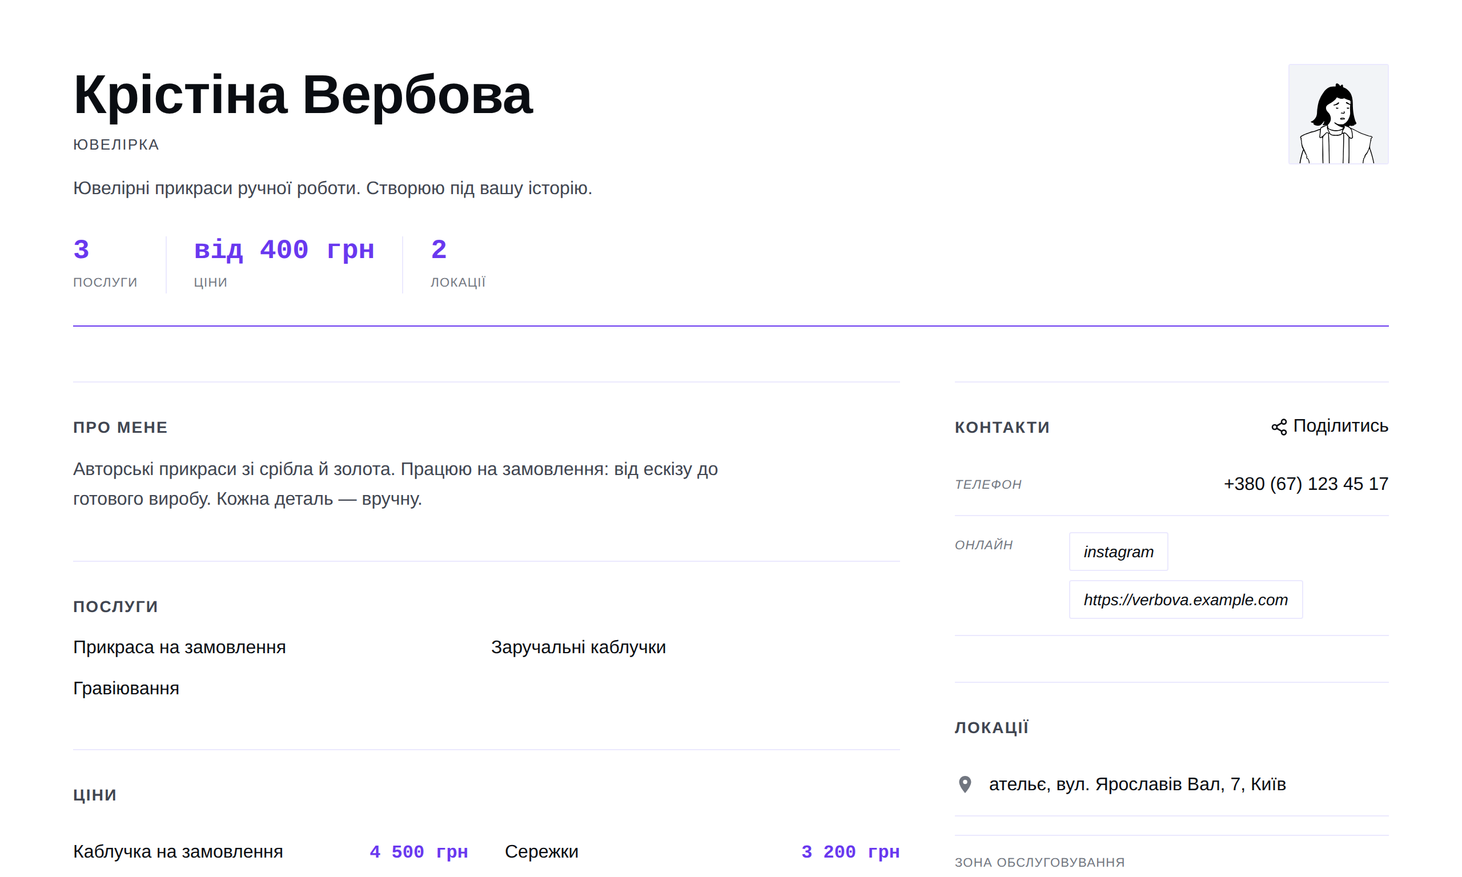1462x877 pixels.
Task: Click address ательє, вул. Ярославів Вал, 7, Київ
Action: click(x=1137, y=784)
